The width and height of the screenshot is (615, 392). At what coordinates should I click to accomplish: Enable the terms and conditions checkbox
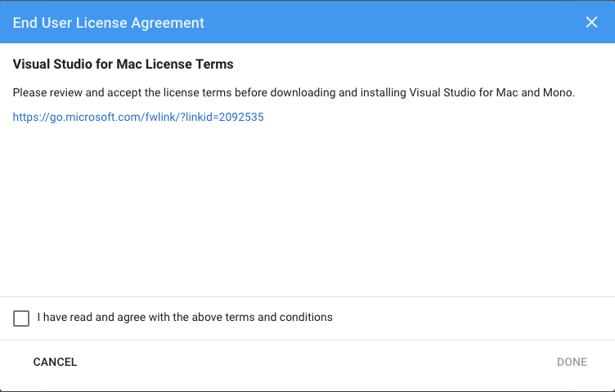(x=21, y=318)
